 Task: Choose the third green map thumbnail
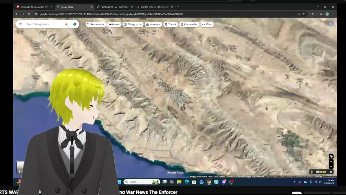[x=324, y=172]
